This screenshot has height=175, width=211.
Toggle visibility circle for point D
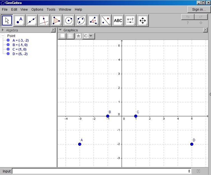click(8, 54)
